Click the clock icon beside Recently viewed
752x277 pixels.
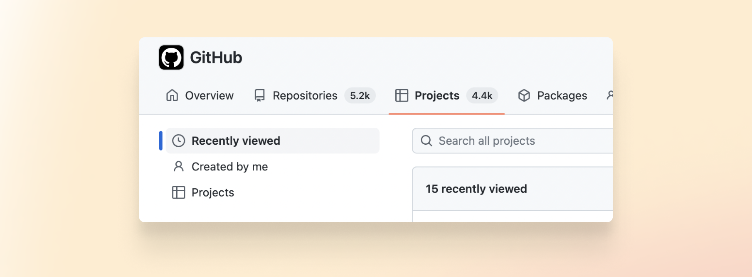[x=178, y=141]
